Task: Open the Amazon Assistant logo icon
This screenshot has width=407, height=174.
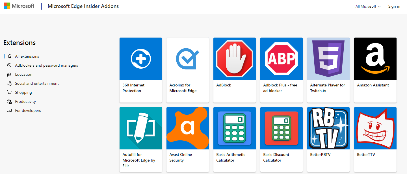Action: 375,59
